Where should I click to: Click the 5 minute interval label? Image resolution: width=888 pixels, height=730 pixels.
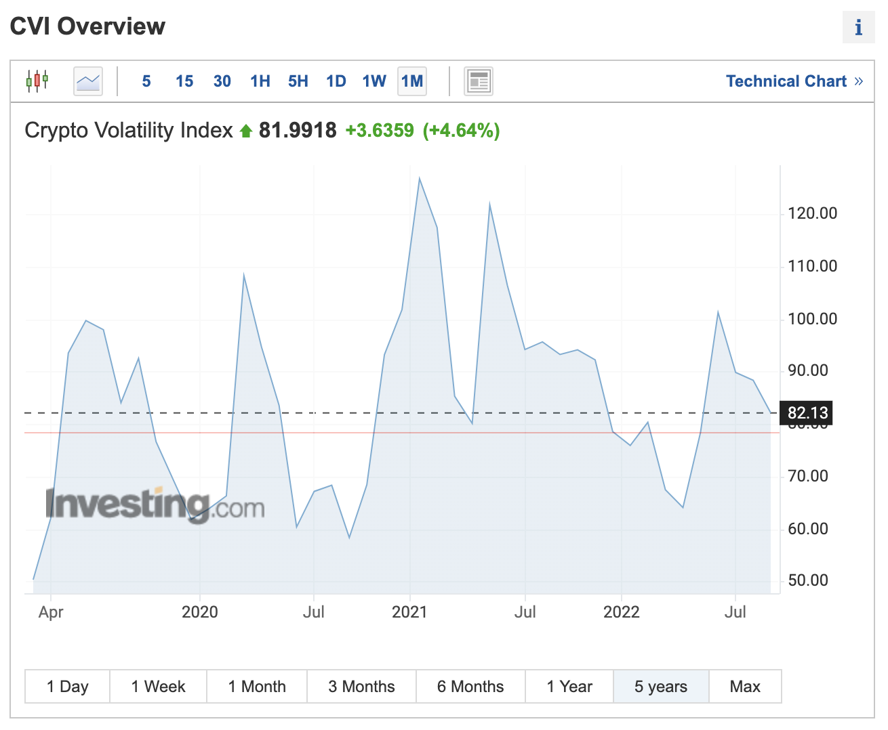pos(146,81)
